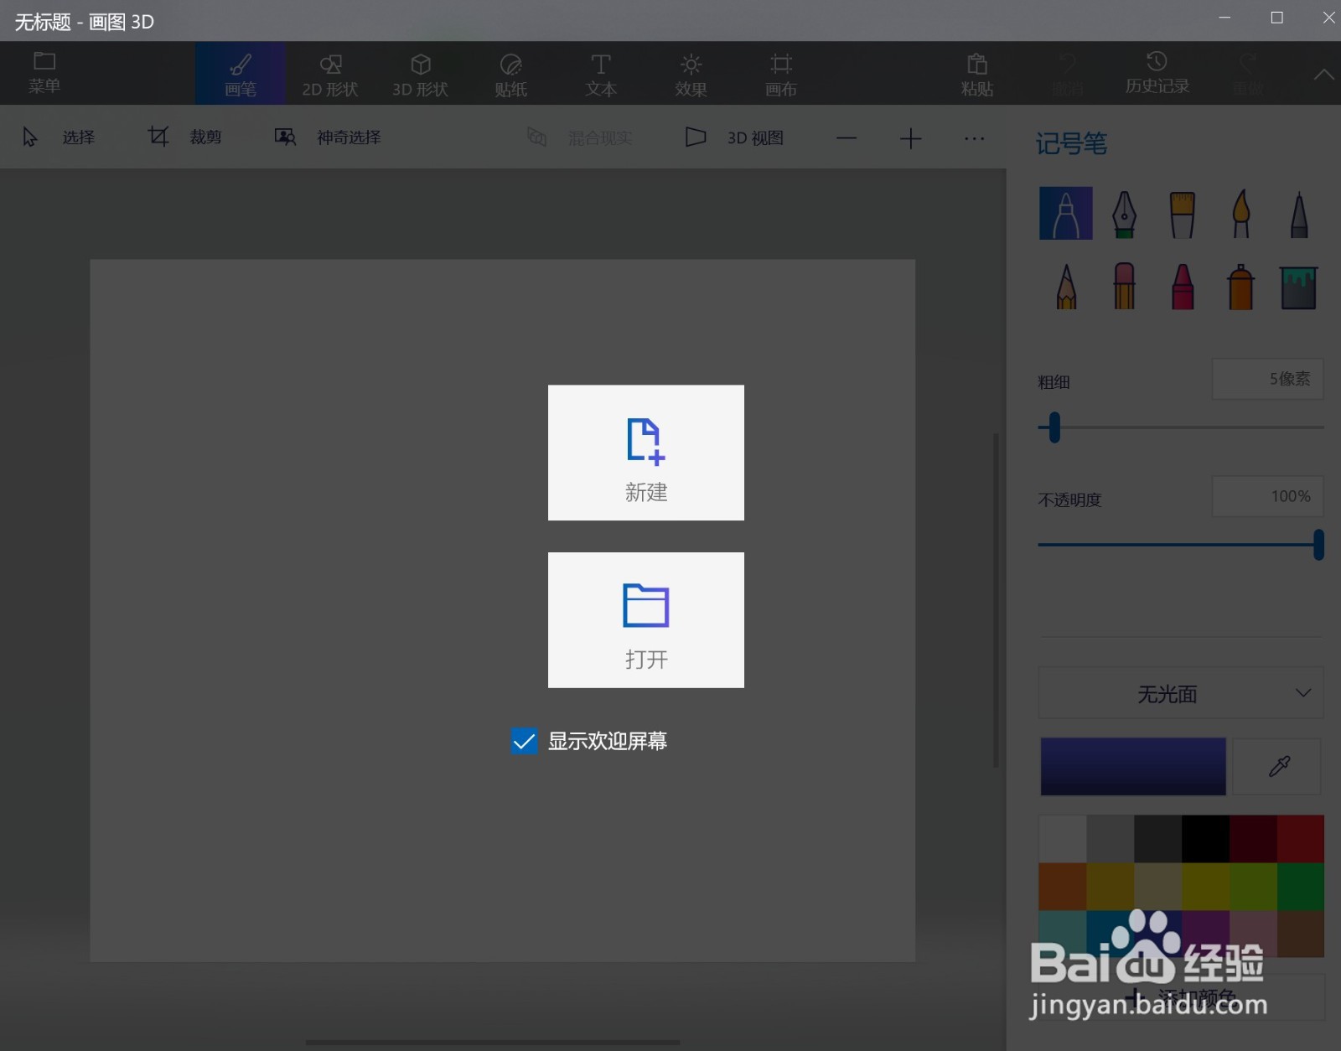Pick the pencil drawing tool

point(1065,286)
